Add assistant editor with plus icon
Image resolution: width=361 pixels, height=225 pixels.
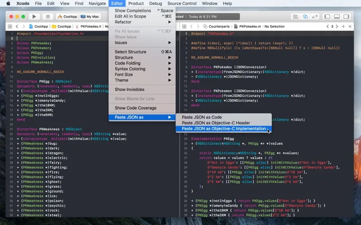pos(343,27)
